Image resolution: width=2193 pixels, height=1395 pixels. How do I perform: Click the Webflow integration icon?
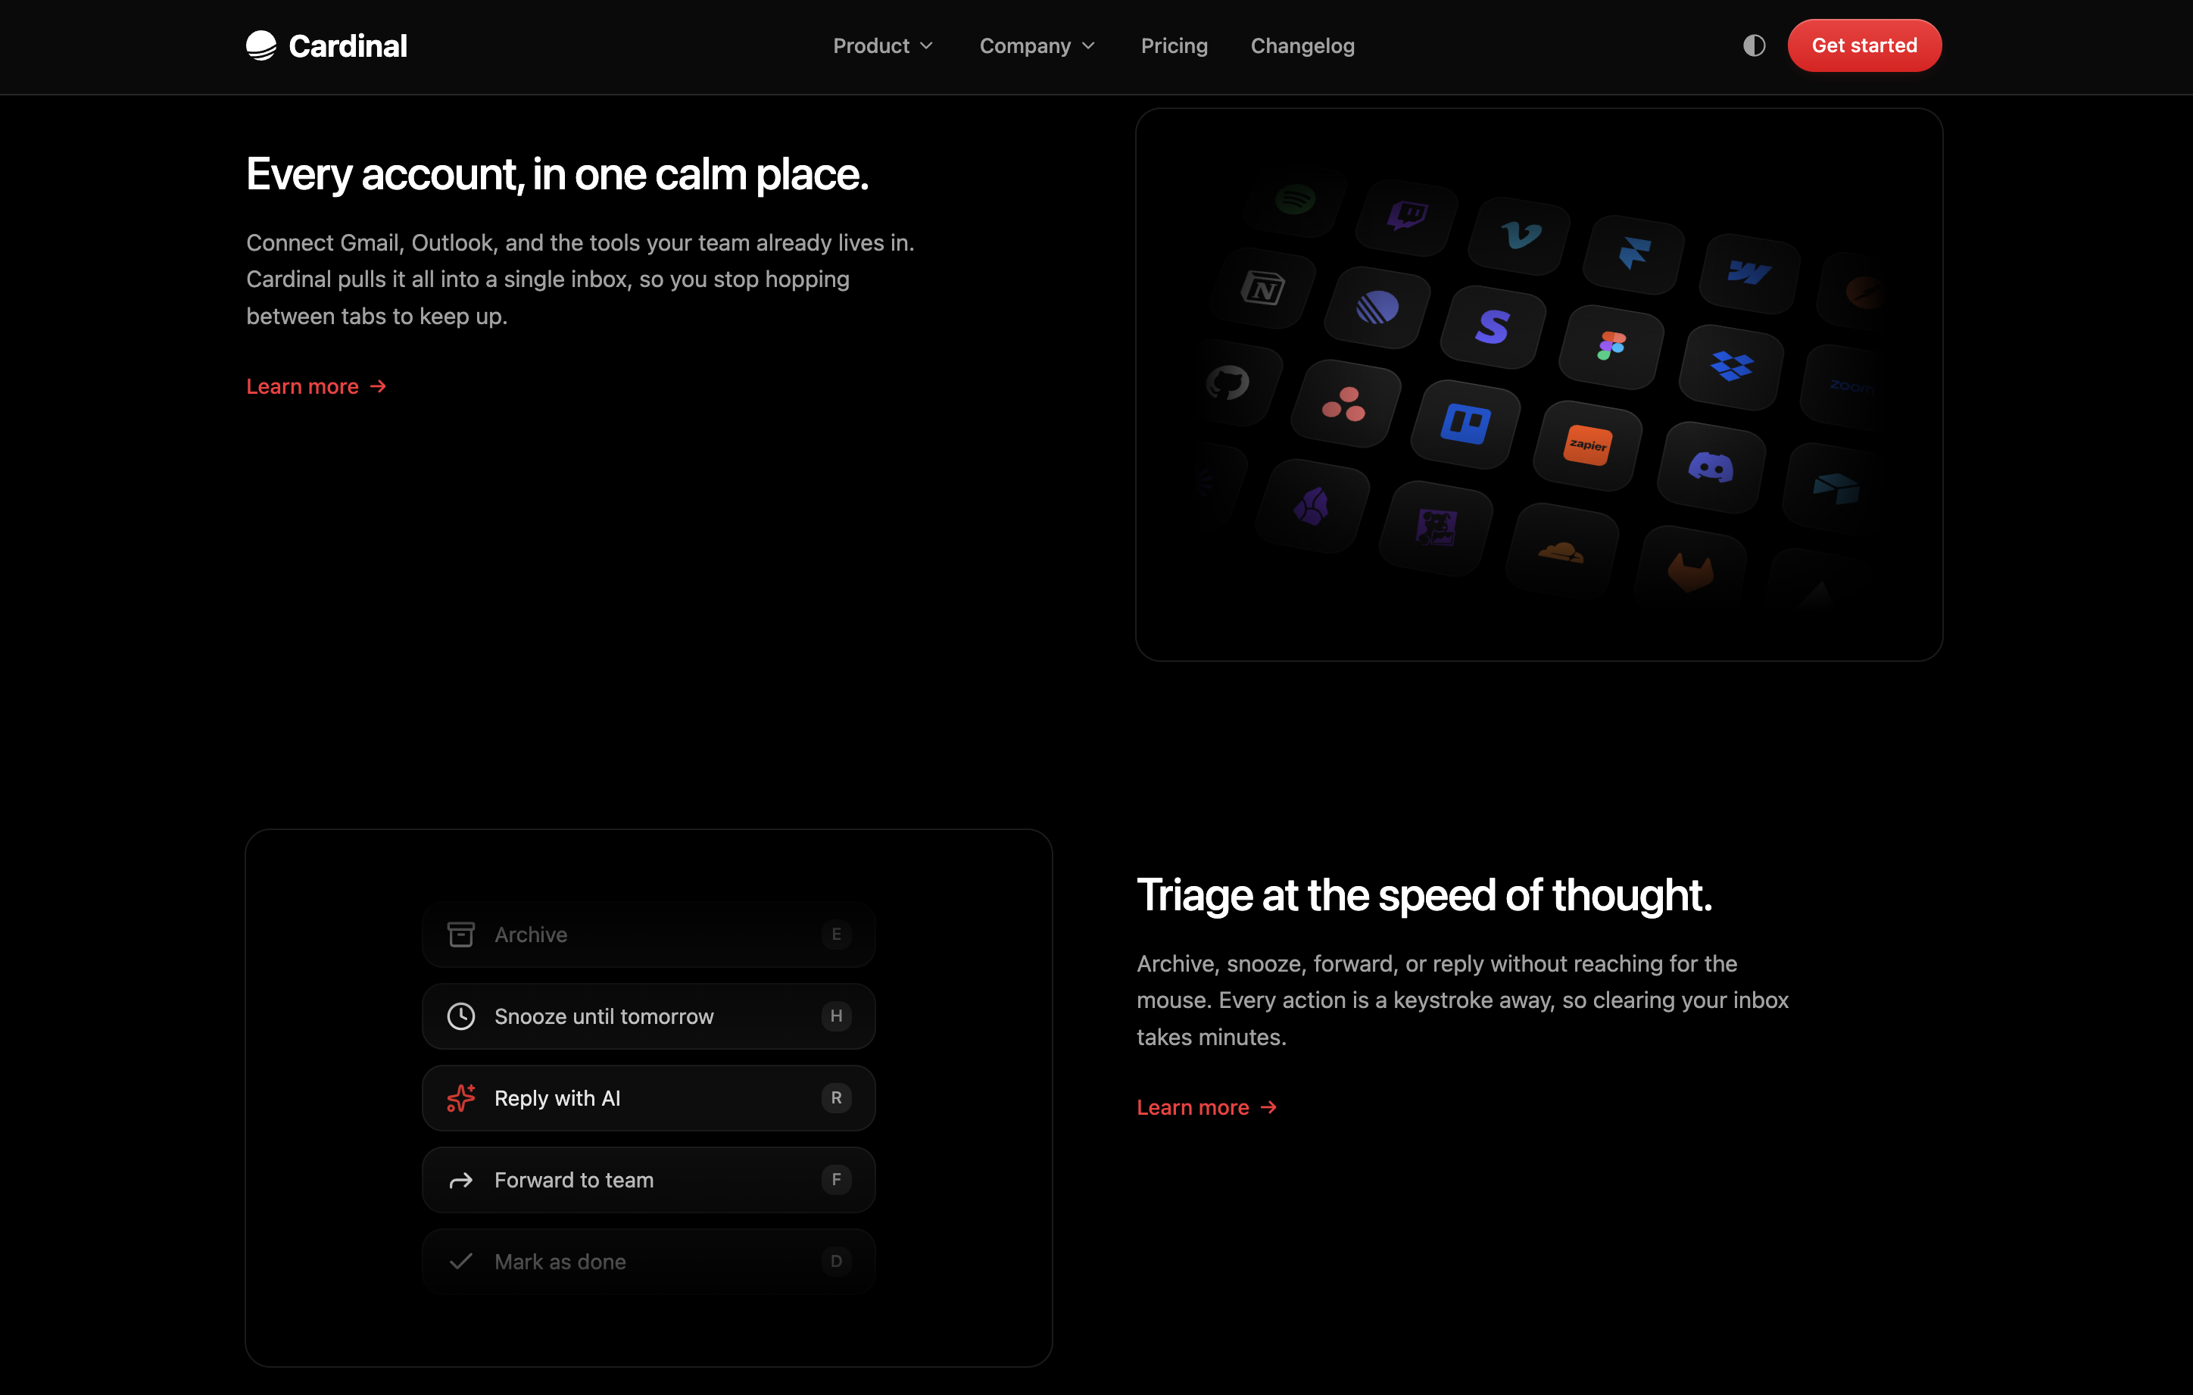pos(1749,273)
